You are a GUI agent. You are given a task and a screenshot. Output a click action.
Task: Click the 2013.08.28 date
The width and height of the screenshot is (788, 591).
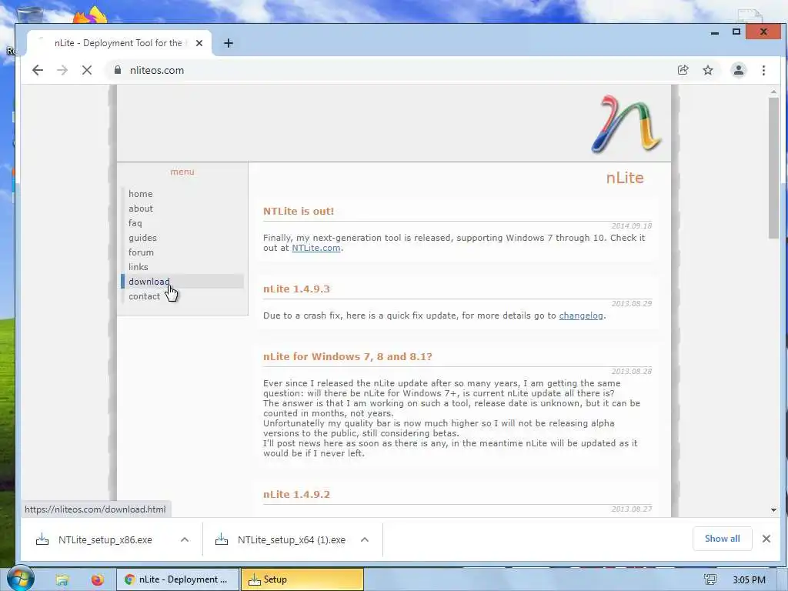pyautogui.click(x=632, y=372)
